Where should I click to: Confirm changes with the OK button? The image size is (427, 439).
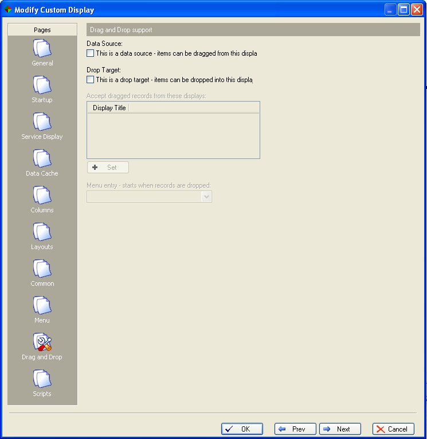point(242,429)
